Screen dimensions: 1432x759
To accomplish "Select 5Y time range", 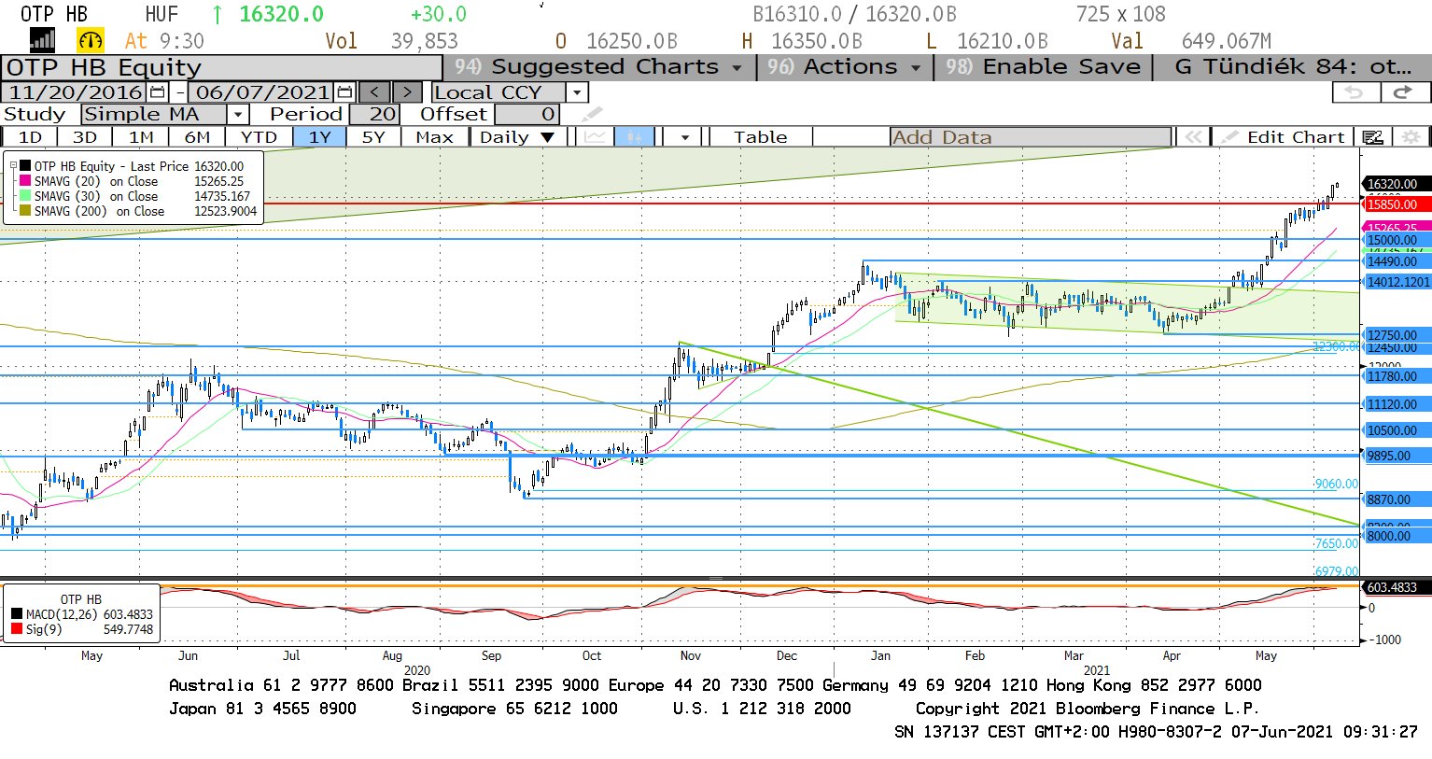I will pyautogui.click(x=373, y=137).
